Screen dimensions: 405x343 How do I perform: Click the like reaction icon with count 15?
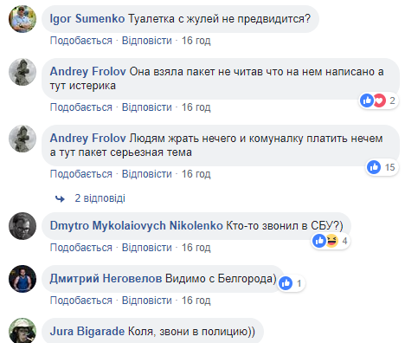[x=374, y=167]
